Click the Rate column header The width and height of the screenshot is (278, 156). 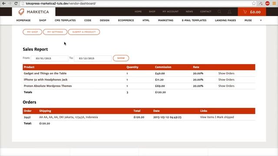coord(196,67)
